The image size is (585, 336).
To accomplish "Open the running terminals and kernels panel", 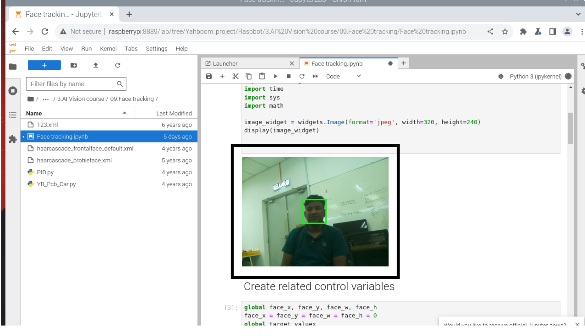I will pyautogui.click(x=13, y=91).
